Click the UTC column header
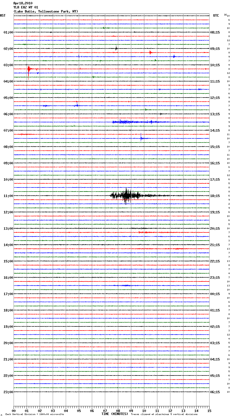Viewport: 231px width, 418px height. click(216, 16)
